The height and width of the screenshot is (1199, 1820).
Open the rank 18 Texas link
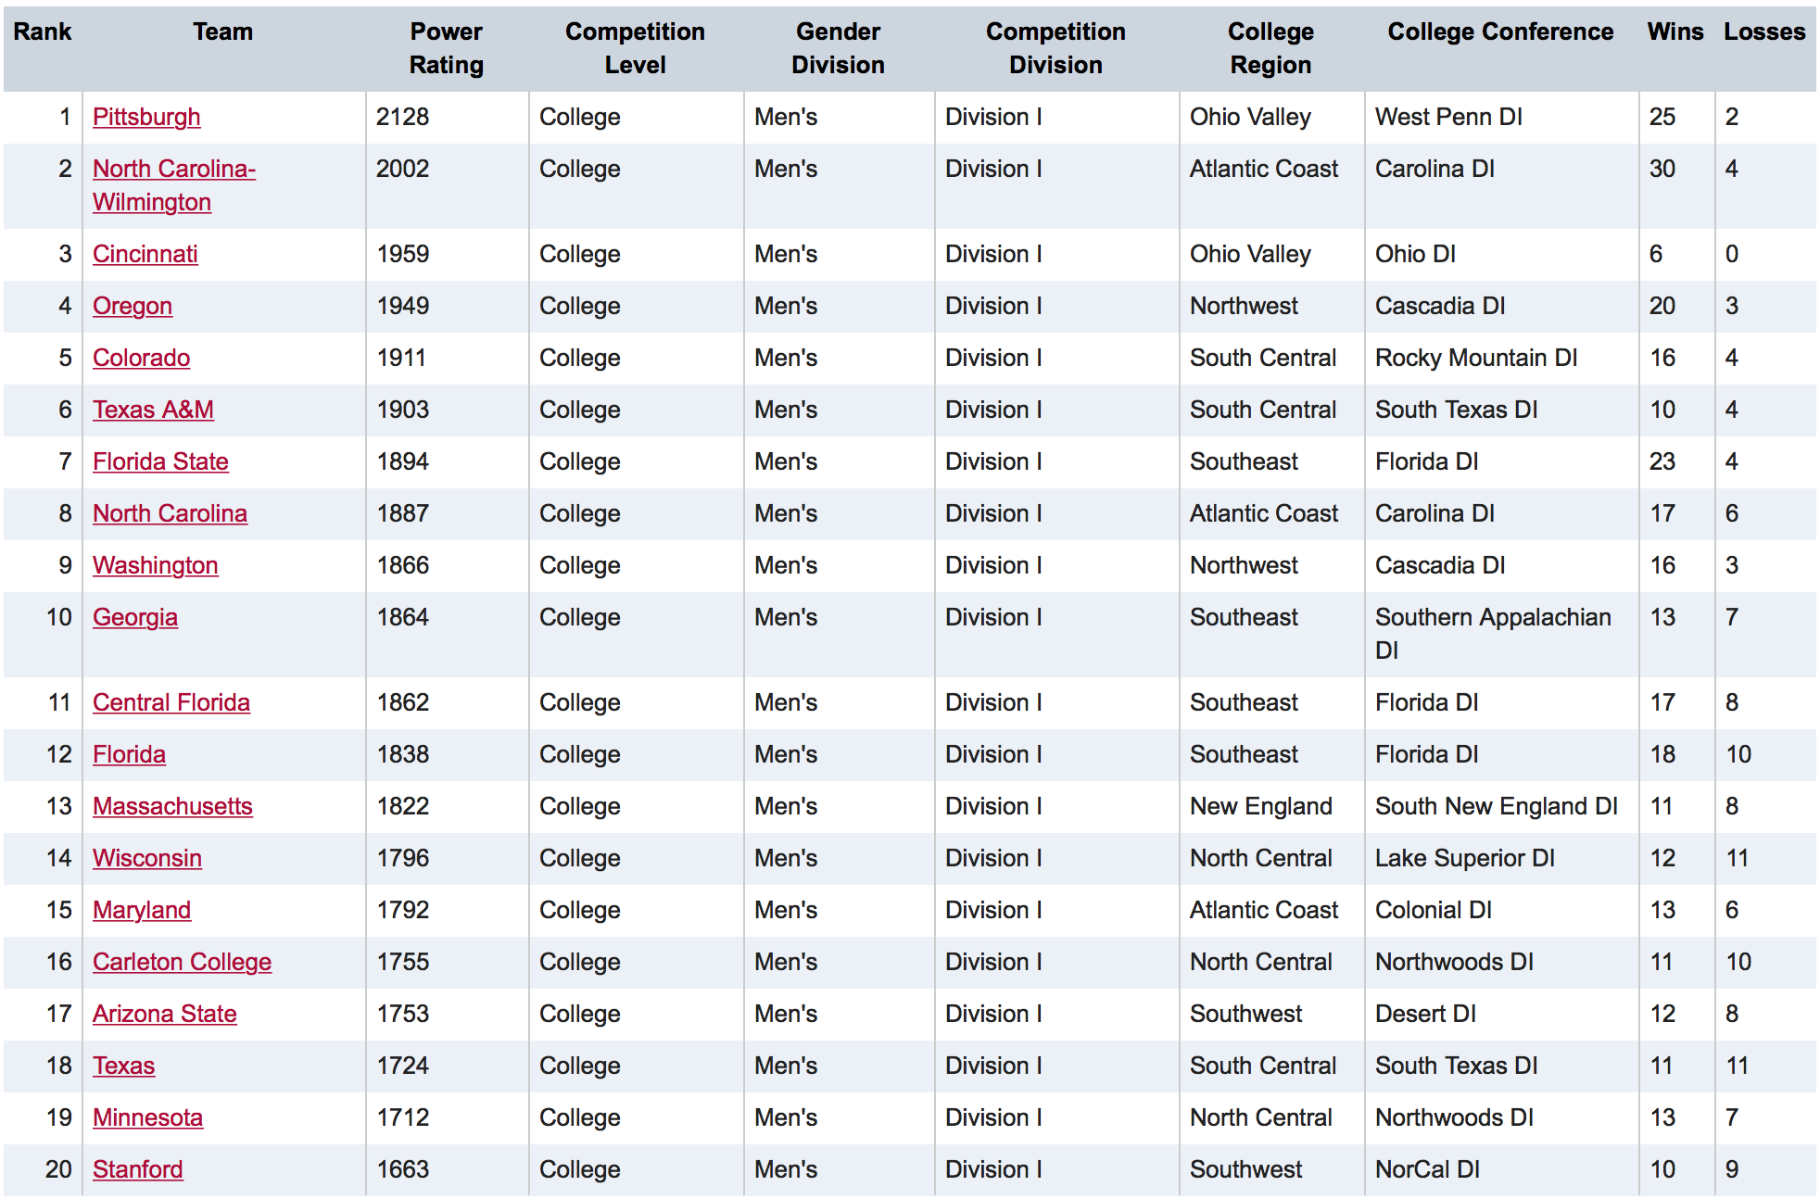(123, 1066)
